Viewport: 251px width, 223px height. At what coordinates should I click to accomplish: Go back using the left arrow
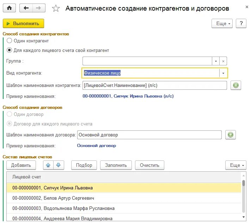pos(26,8)
